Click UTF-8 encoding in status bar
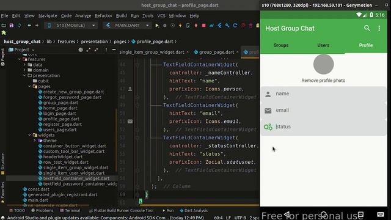 (x=240, y=218)
